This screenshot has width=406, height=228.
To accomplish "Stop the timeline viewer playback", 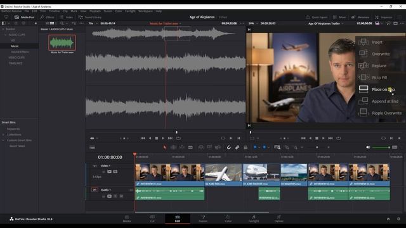I will pyautogui.click(x=317, y=138).
